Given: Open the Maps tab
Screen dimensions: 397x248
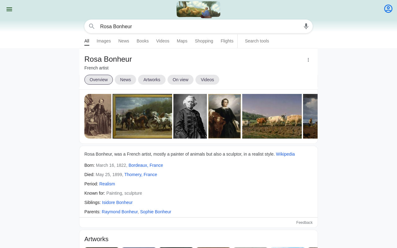Looking at the screenshot, I should pos(182,41).
